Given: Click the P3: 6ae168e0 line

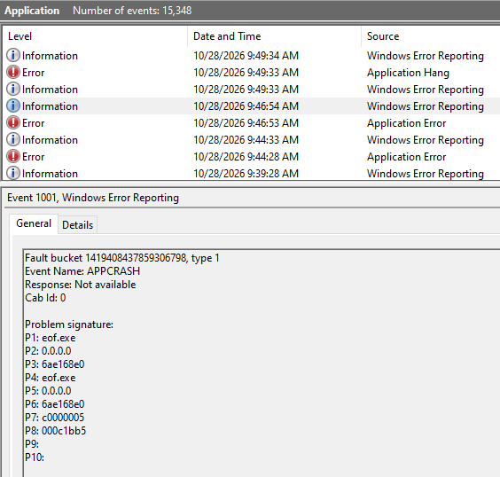Looking at the screenshot, I should click(x=55, y=364).
